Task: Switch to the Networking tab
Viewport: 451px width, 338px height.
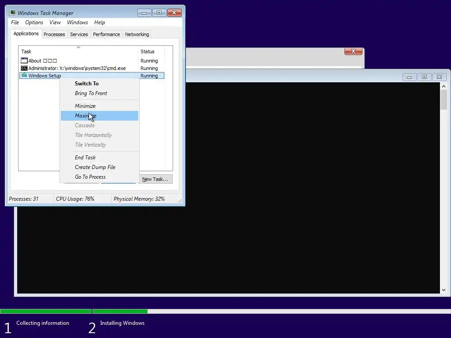Action: click(137, 34)
